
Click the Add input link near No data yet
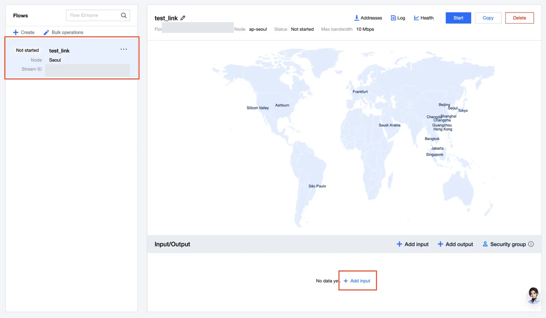coord(357,281)
